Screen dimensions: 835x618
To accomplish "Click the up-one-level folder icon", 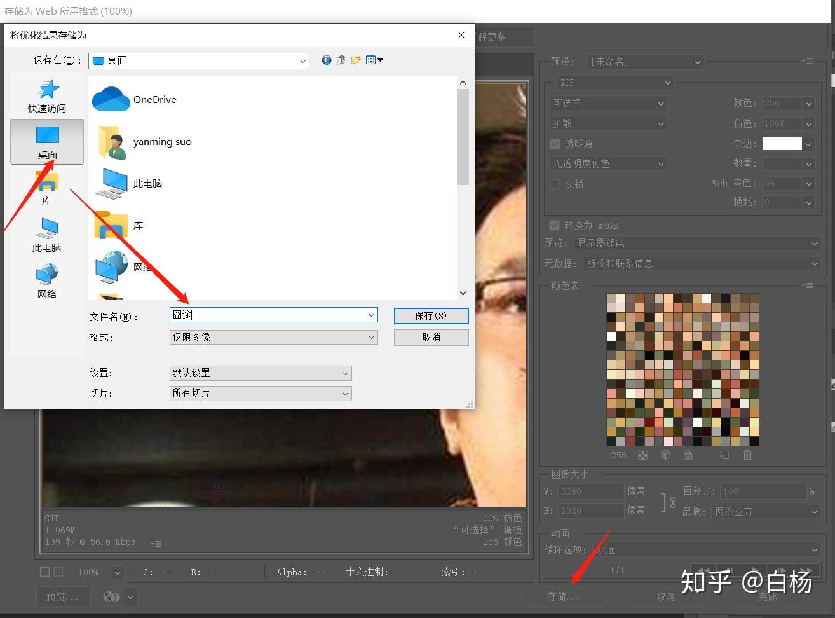I will click(x=341, y=60).
